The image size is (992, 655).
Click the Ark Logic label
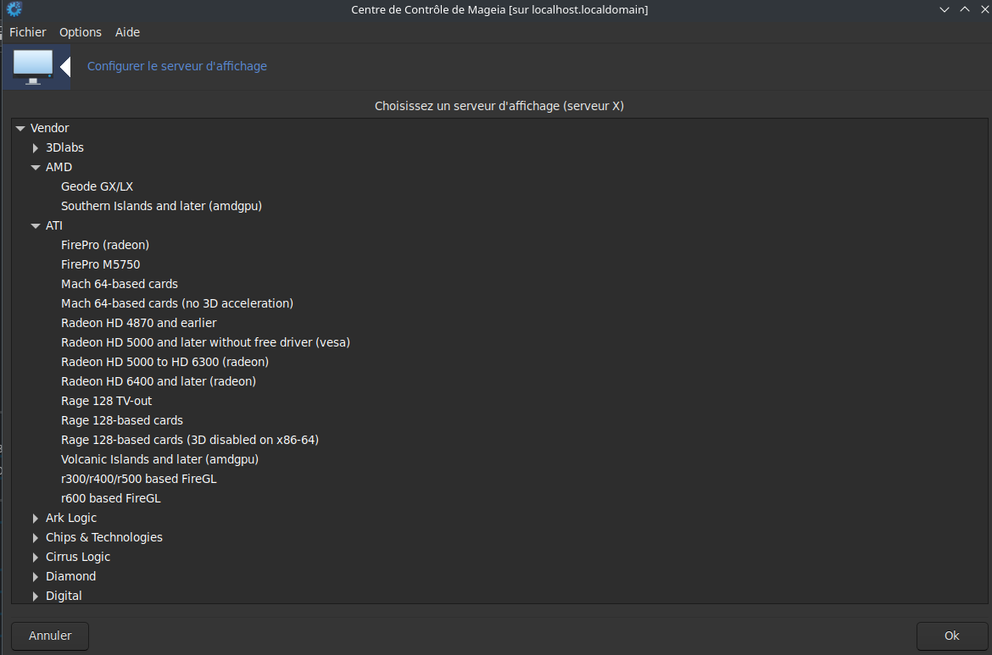(x=71, y=519)
